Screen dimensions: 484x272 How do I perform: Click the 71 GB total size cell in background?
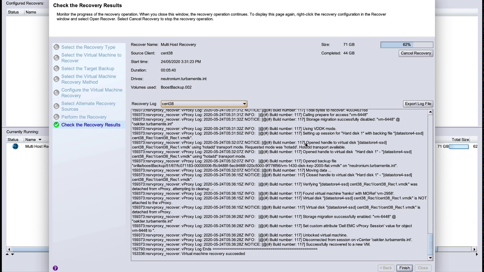tap(443, 147)
